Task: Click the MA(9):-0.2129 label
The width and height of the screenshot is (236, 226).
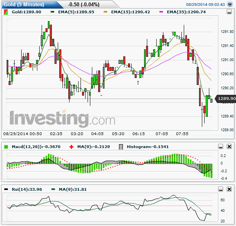Action: click(93, 147)
